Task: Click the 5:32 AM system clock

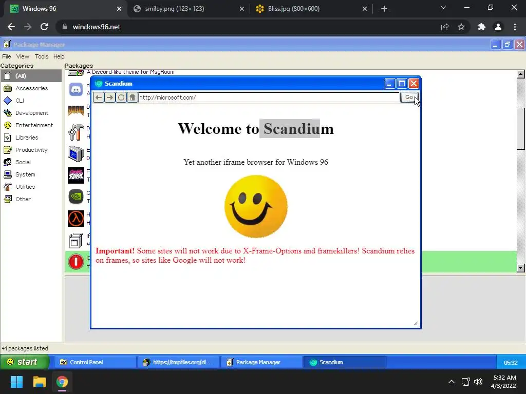Action: [x=503, y=382]
